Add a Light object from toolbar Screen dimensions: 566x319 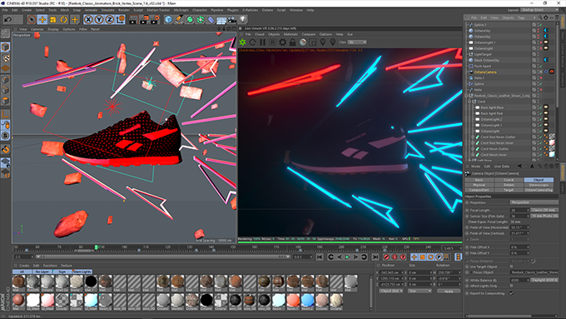click(x=243, y=19)
